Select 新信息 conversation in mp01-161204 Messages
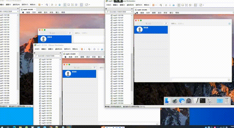The image size is (234, 128). (79, 74)
